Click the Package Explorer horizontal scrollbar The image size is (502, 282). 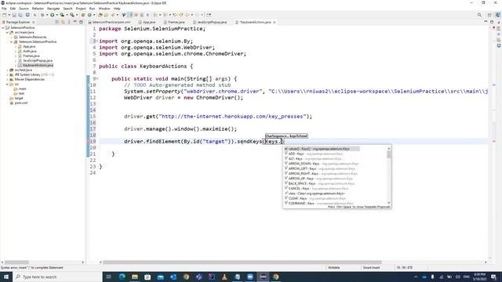[x=16, y=262]
